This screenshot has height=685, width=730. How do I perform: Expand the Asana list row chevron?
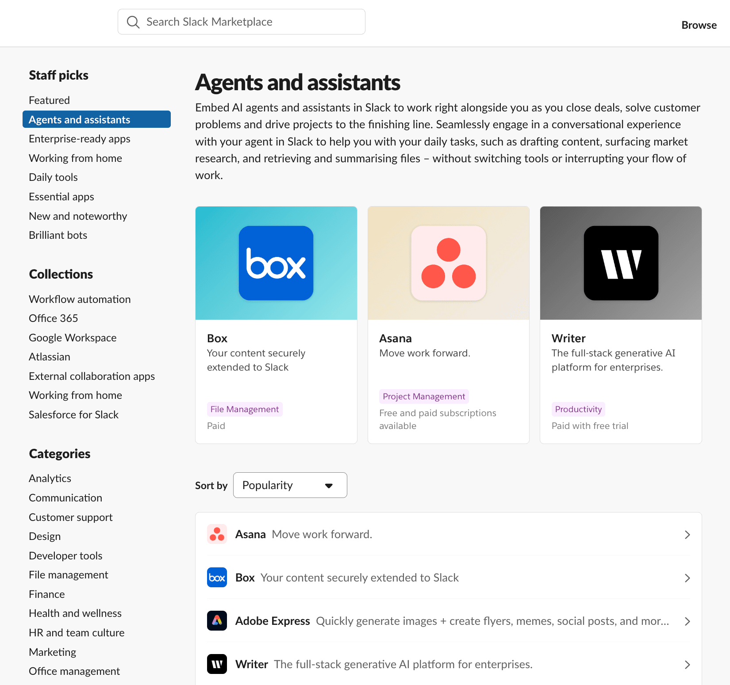tap(687, 534)
